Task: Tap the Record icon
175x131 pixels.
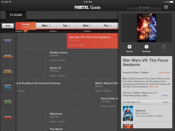Action: tap(129, 47)
